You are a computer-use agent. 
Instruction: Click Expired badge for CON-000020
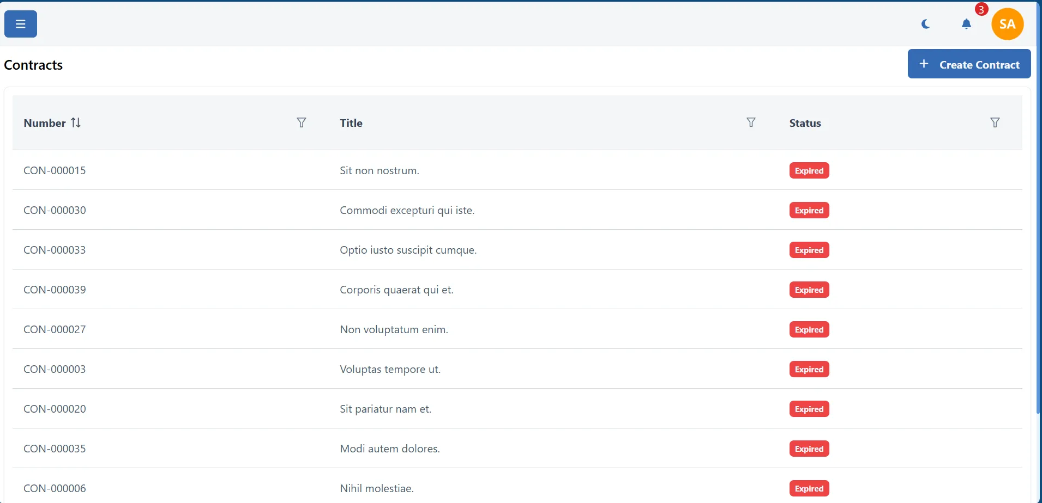(809, 409)
